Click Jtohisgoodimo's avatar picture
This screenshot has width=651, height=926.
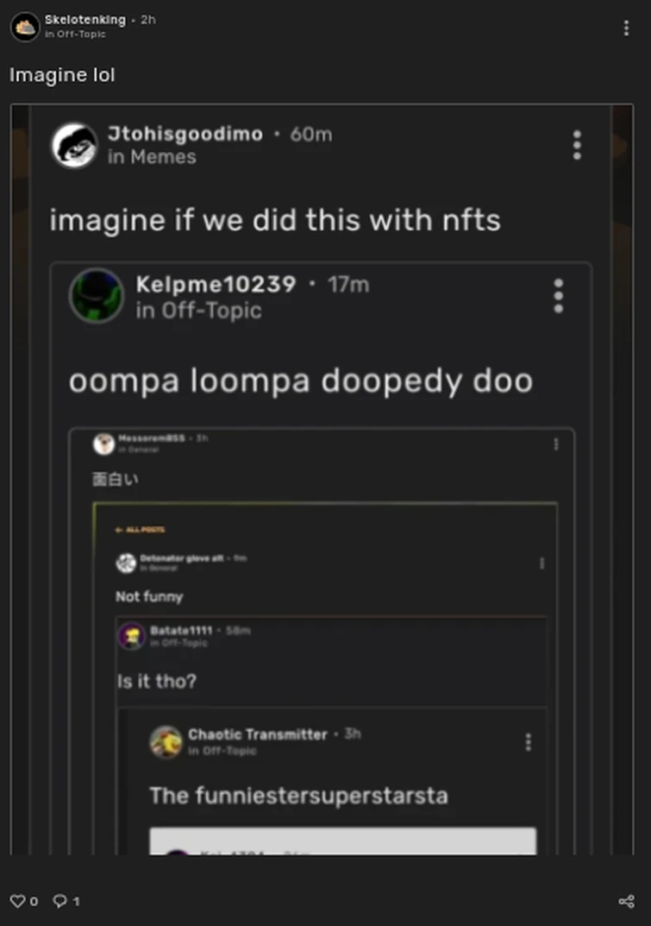click(74, 145)
